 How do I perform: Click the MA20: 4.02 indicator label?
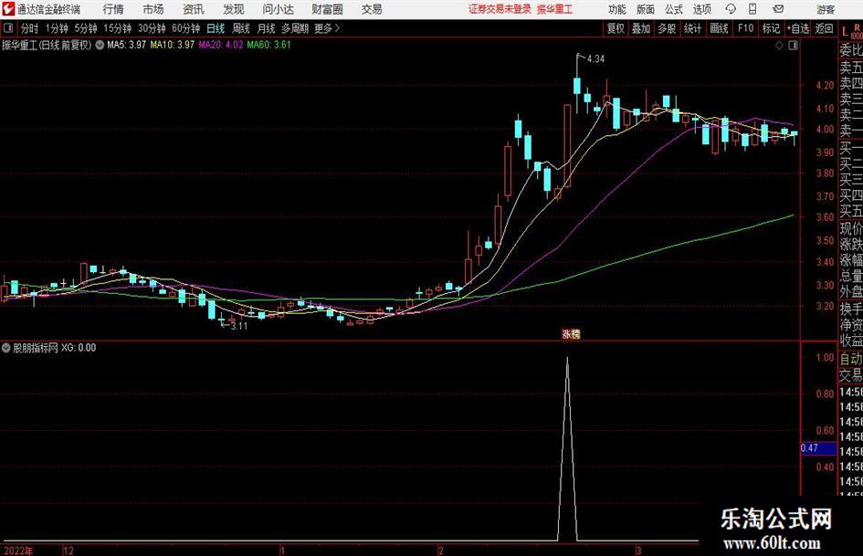(221, 45)
